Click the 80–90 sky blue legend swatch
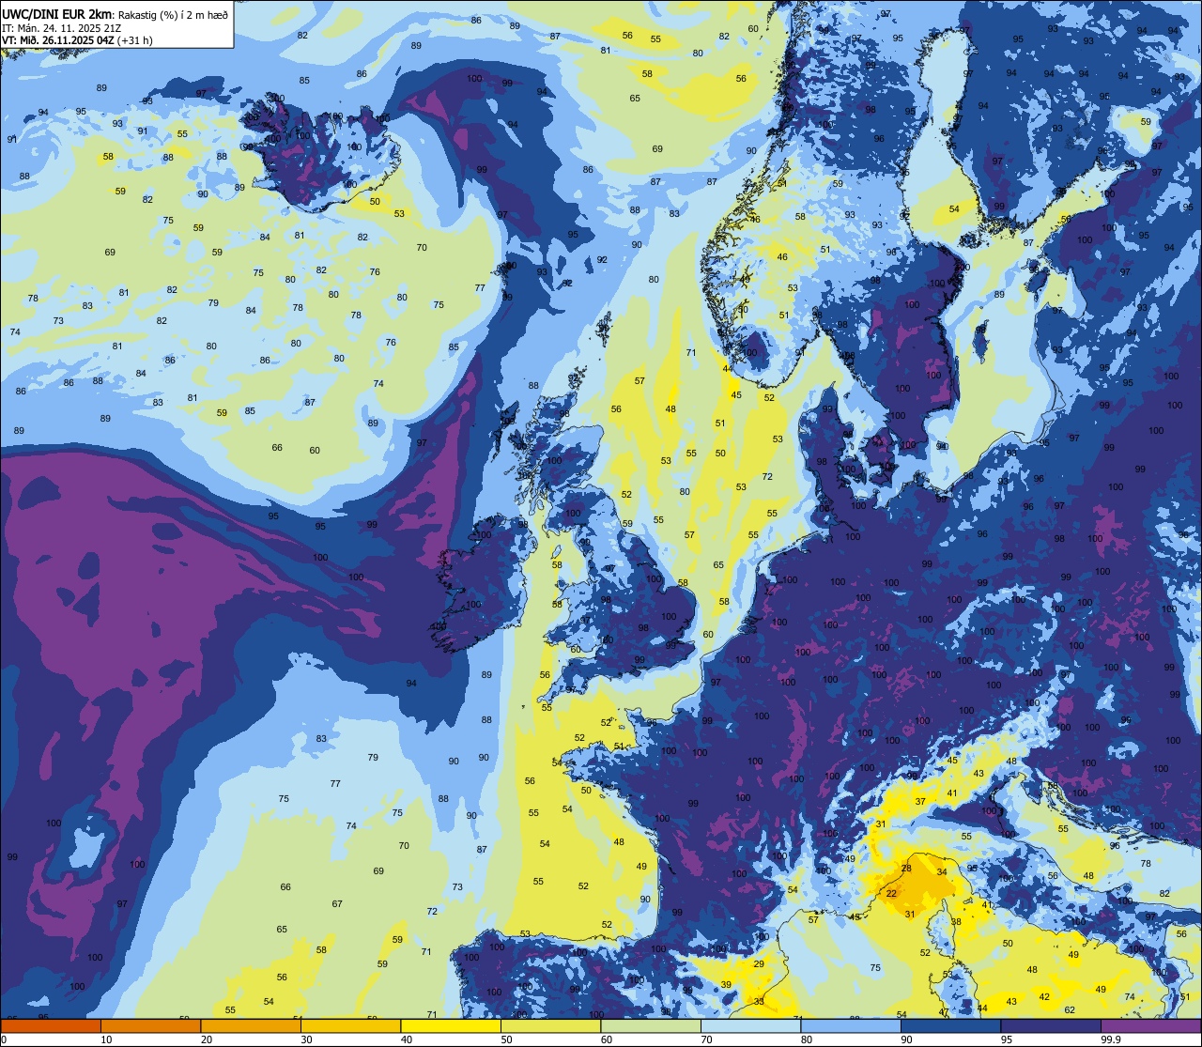The image size is (1202, 1047). tap(851, 1025)
